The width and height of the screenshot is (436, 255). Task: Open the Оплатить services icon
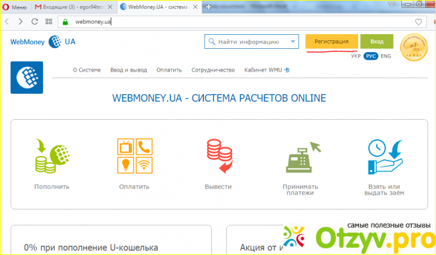point(135,156)
